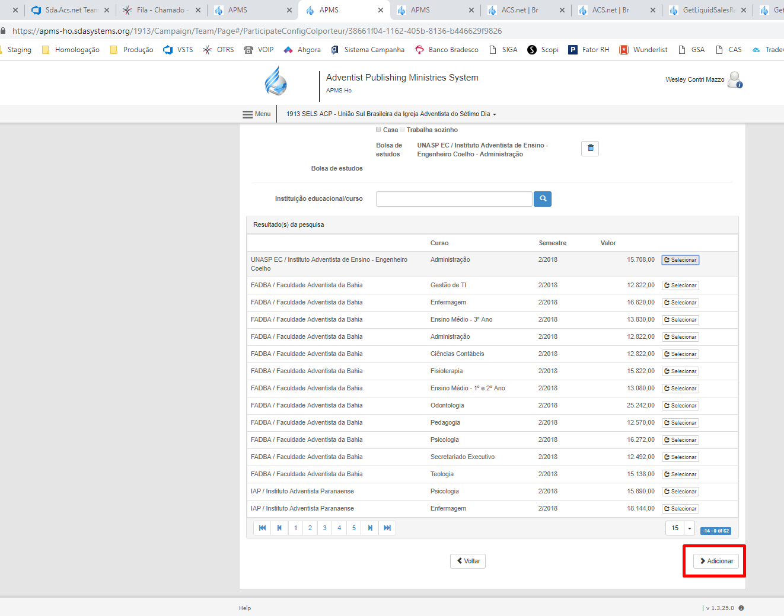Select the FADBA Enfermagem course
This screenshot has height=616, width=784.
(x=680, y=303)
